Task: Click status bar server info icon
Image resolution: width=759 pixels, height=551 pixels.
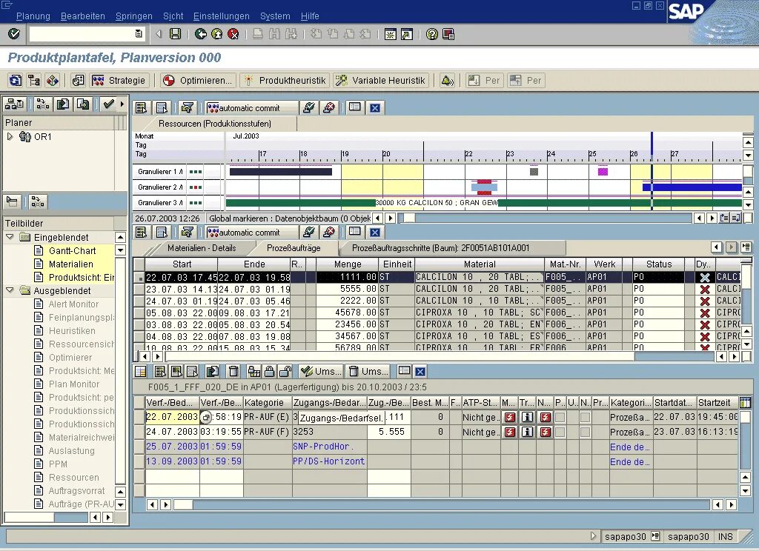Action: (655, 536)
